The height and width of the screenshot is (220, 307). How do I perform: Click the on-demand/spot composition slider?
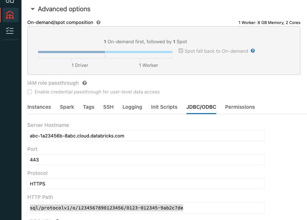(x=105, y=52)
